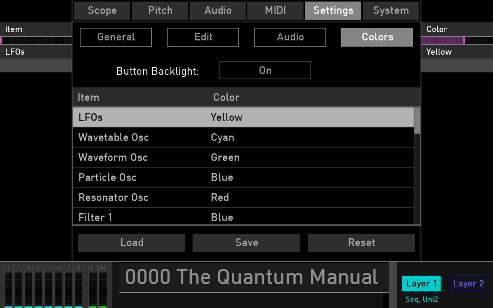Reset colors to defaults
Image resolution: width=493 pixels, height=308 pixels.
[361, 243]
